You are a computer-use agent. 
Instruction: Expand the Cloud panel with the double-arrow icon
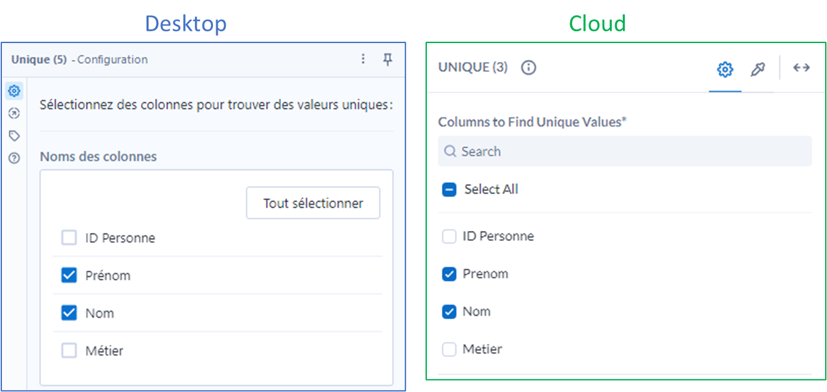pos(801,67)
